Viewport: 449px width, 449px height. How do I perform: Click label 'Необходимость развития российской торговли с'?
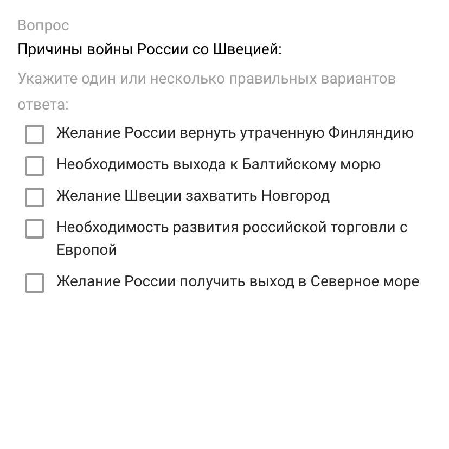point(232,228)
